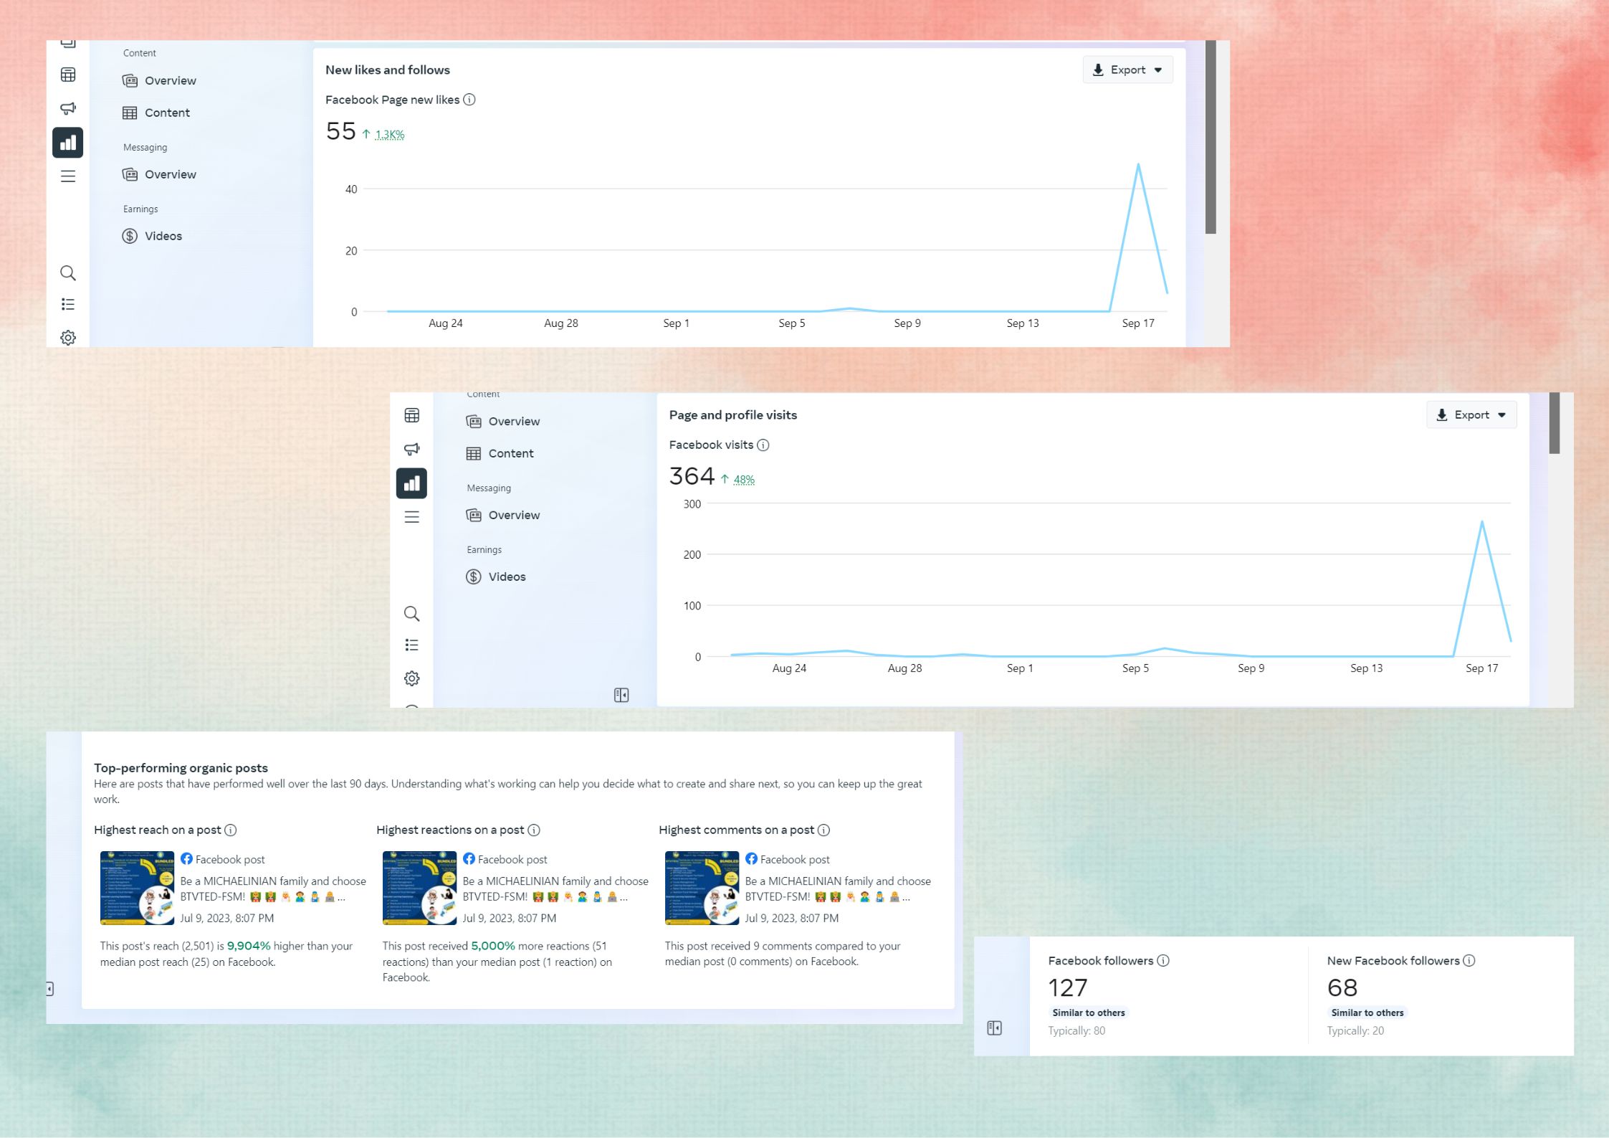Click scrollbar thumb of New likes panel

(x=1211, y=136)
